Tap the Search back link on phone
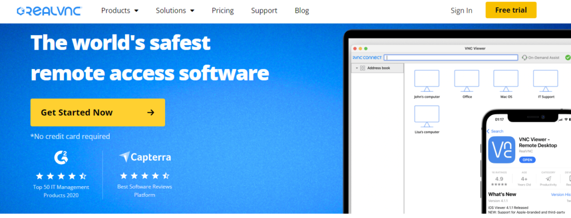Screen dimensions: 571x218 (495, 131)
